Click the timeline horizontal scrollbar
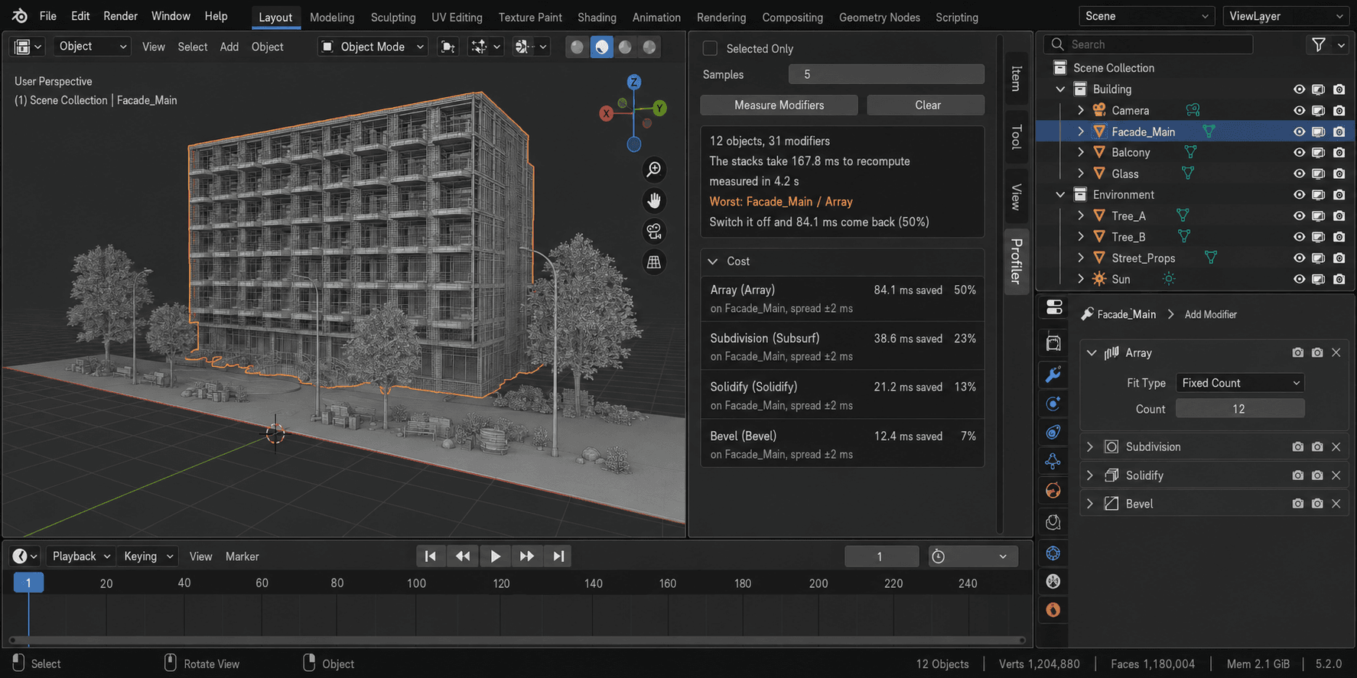 (x=517, y=640)
